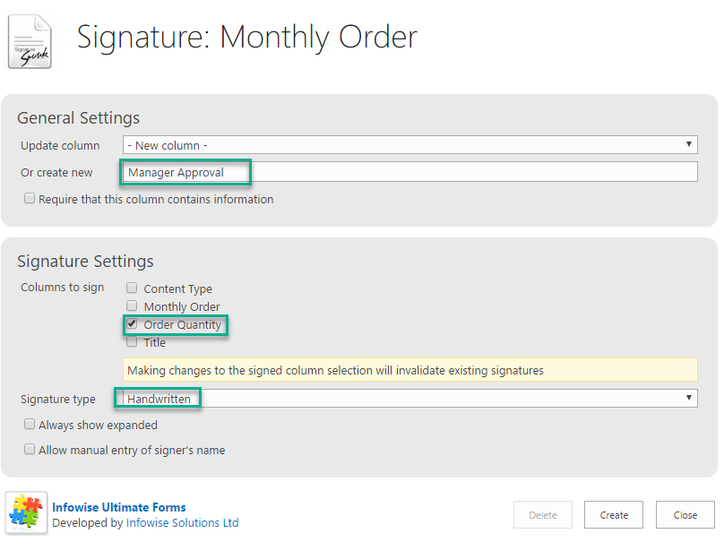Select the New column option field
The image size is (724, 542).
click(x=410, y=144)
